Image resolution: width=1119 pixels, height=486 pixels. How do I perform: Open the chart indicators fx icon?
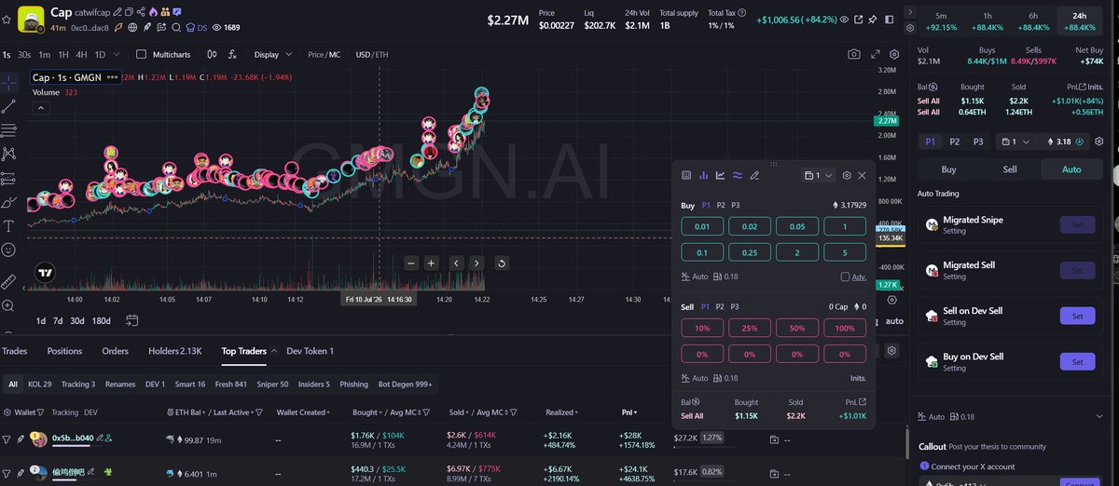coord(232,55)
